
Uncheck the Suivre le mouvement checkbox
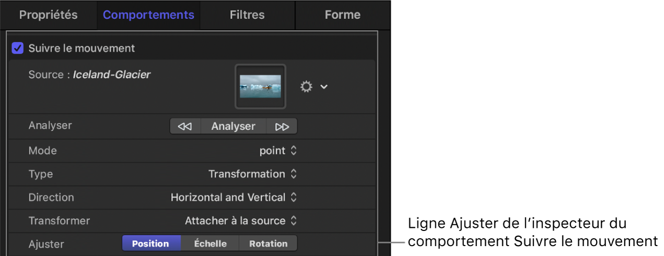tap(18, 48)
